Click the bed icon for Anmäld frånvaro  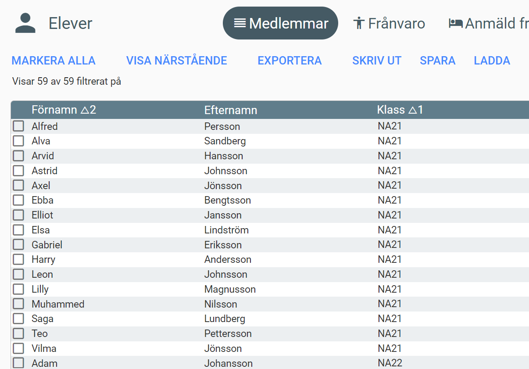[455, 23]
